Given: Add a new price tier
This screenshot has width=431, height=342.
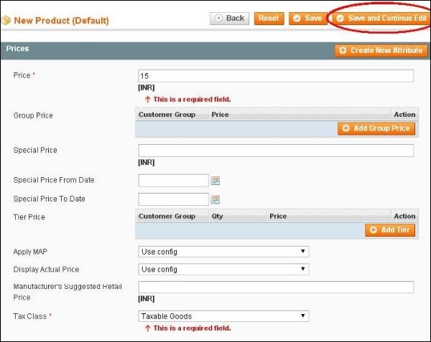Looking at the screenshot, I should (390, 229).
